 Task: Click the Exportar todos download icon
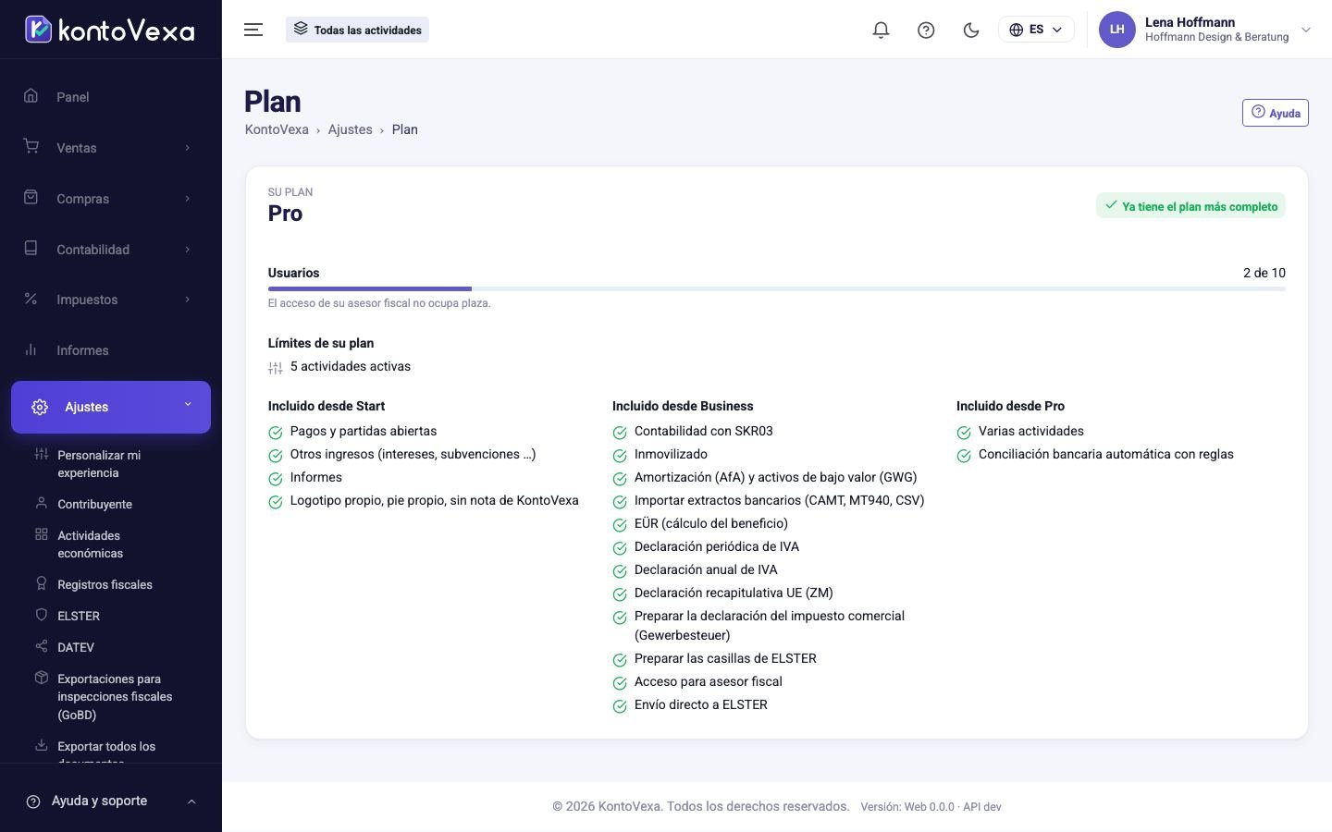(41, 745)
